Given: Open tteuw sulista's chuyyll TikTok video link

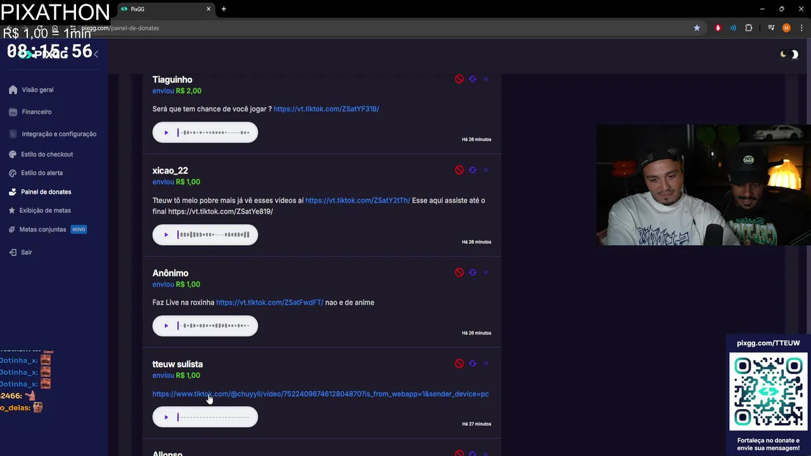Looking at the screenshot, I should [x=321, y=394].
